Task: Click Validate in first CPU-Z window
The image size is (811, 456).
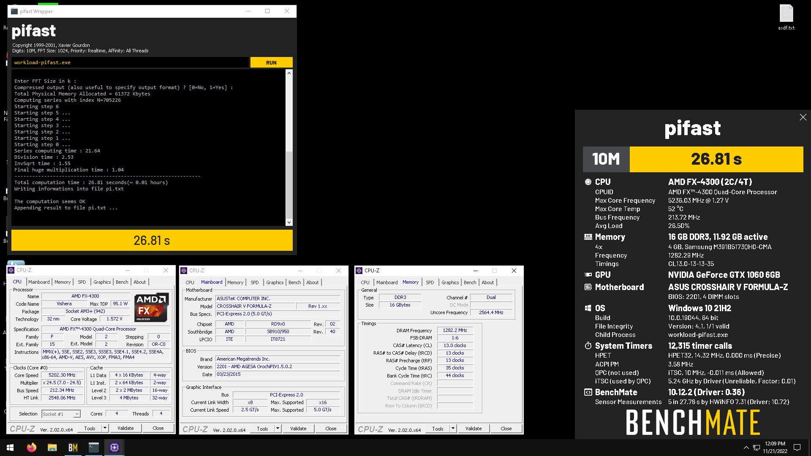Action: tap(125, 428)
